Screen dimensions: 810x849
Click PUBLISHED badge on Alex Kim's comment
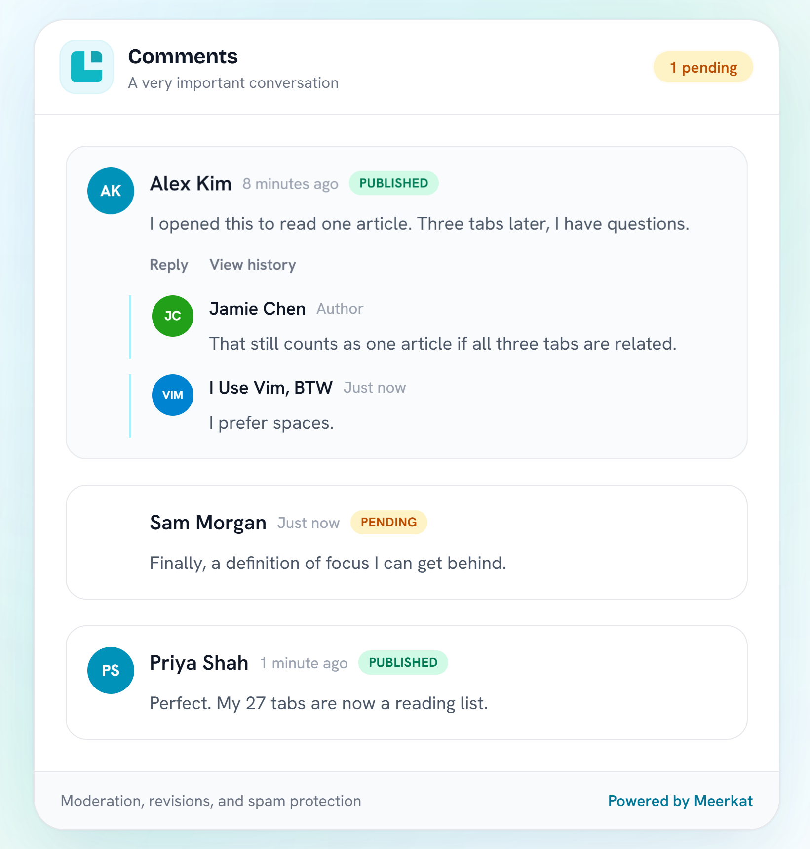393,183
